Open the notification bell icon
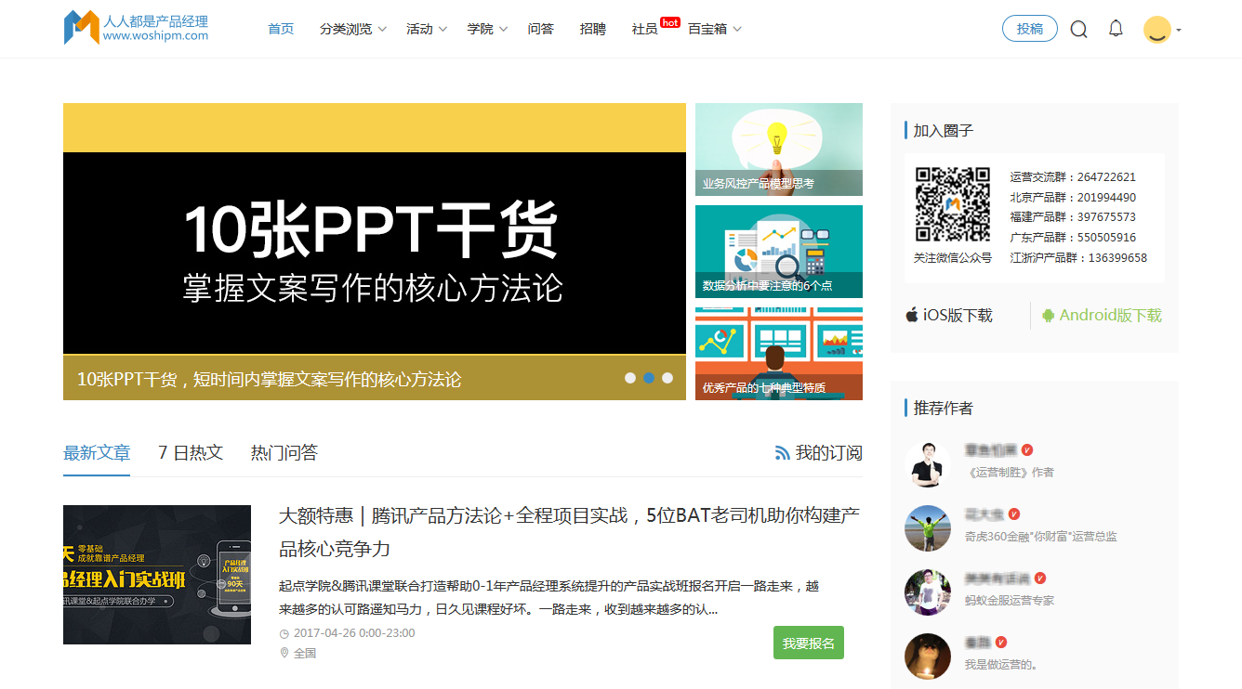The height and width of the screenshot is (689, 1242). coord(1116,29)
